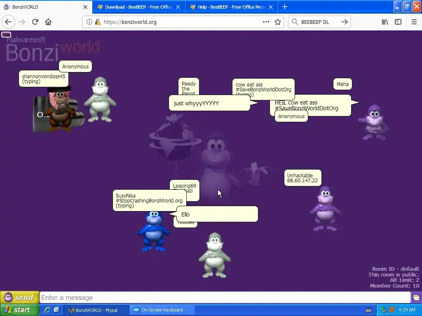Click the second quick launch icon

pos(56,310)
